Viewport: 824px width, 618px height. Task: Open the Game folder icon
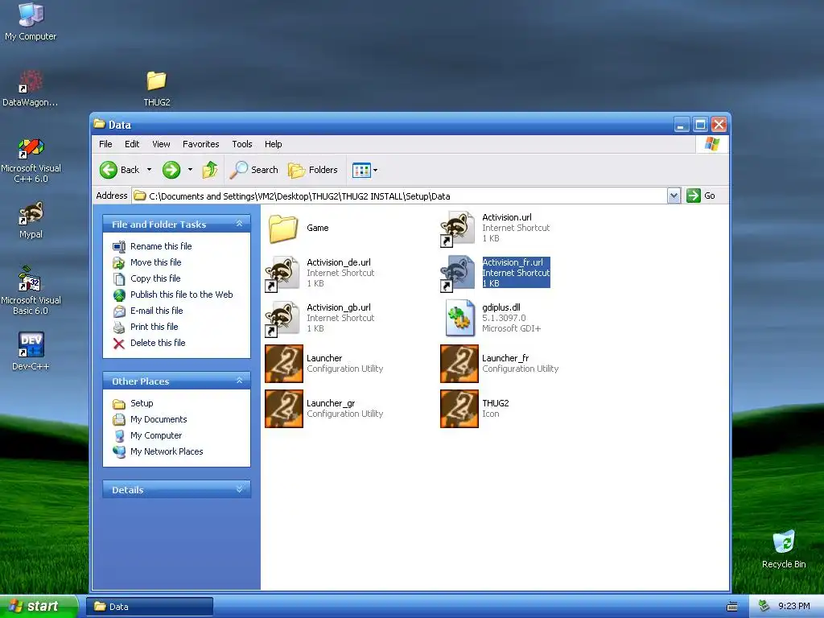click(x=284, y=228)
